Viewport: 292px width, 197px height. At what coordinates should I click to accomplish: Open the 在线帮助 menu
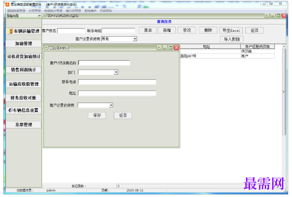click(x=106, y=11)
